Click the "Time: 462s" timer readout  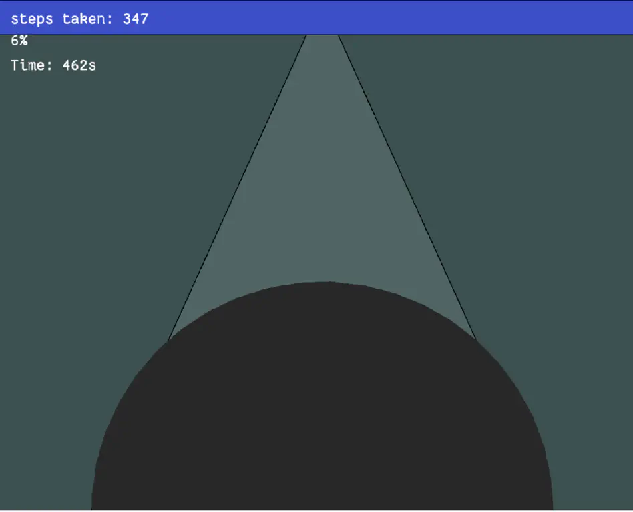coord(53,65)
